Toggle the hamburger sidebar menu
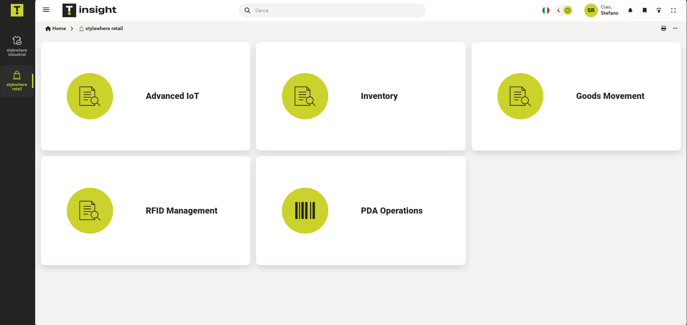687x325 pixels. 46,10
